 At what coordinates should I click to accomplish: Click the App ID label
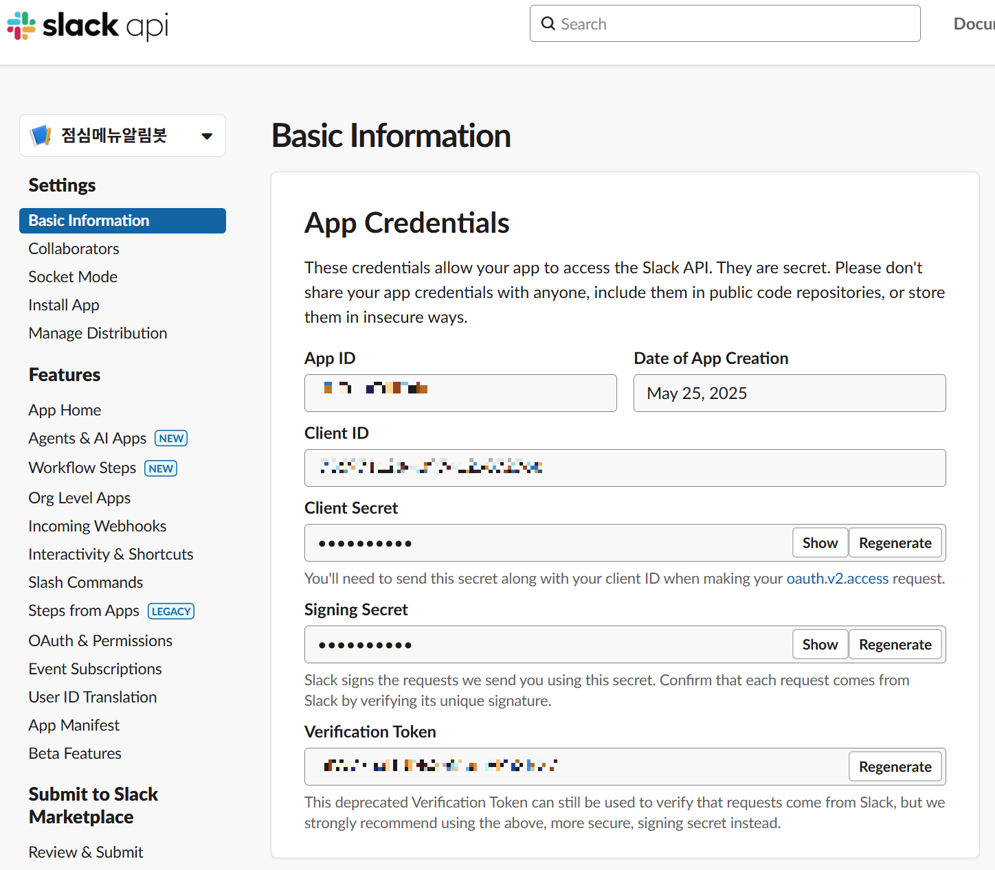330,358
